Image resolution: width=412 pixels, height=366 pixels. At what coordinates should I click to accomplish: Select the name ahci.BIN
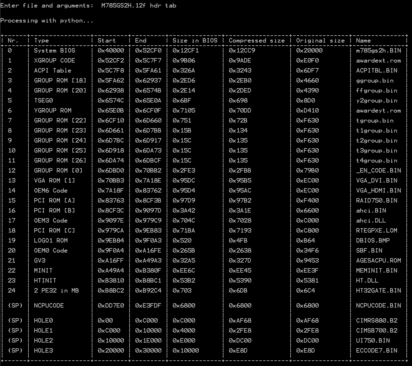pos(371,210)
